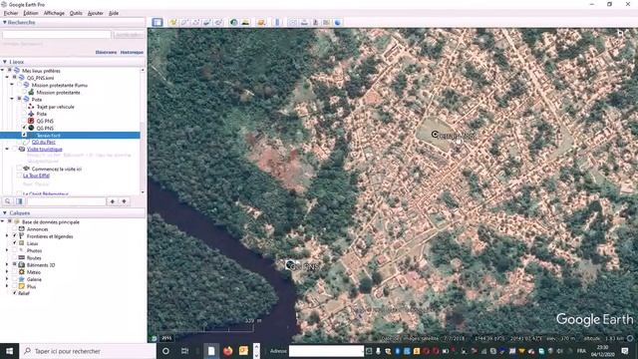The image size is (638, 359).
Task: View in Google Maps toolbar icon
Action: click(x=326, y=22)
